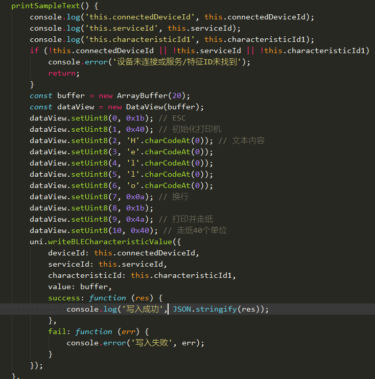
Task: Click the 'this.serviceId' string literal
Action: 122,28
